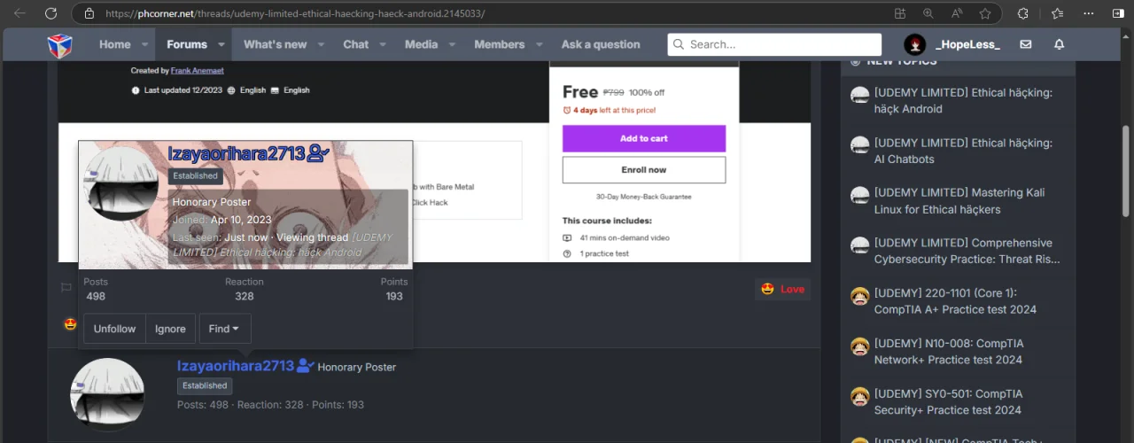Open the alerts bell icon
The height and width of the screenshot is (443, 1134).
click(1059, 44)
